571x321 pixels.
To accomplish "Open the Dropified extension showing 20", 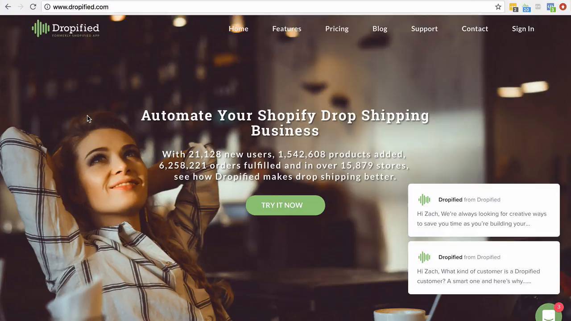I will coord(526,7).
